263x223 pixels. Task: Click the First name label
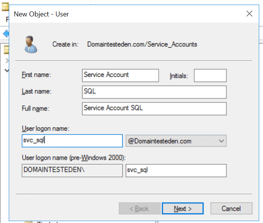tap(36, 75)
